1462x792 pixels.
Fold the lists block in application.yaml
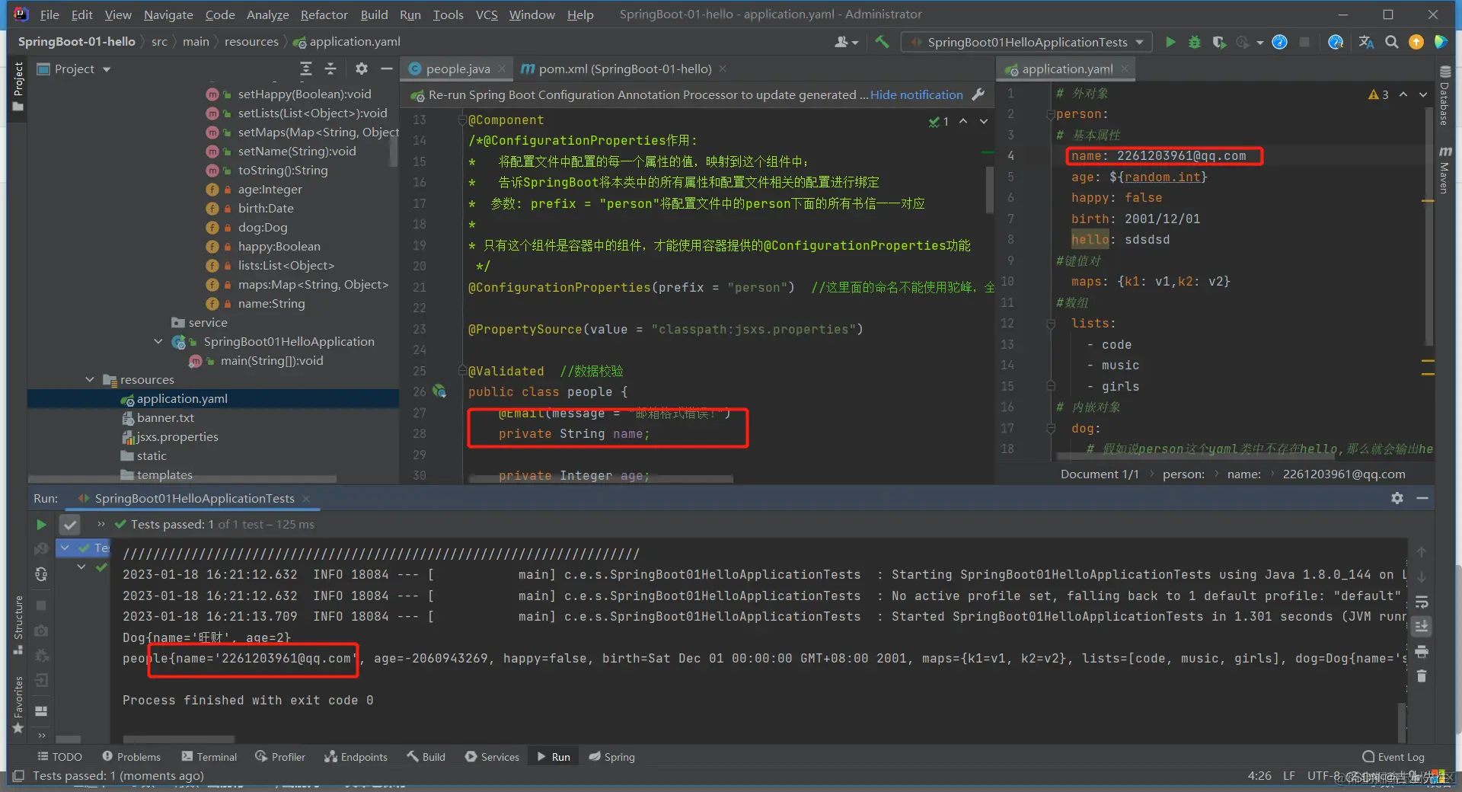[1051, 324]
